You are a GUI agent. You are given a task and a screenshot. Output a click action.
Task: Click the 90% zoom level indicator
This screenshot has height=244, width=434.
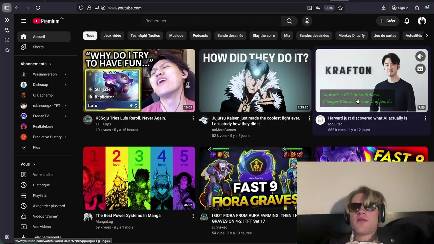pos(329,8)
